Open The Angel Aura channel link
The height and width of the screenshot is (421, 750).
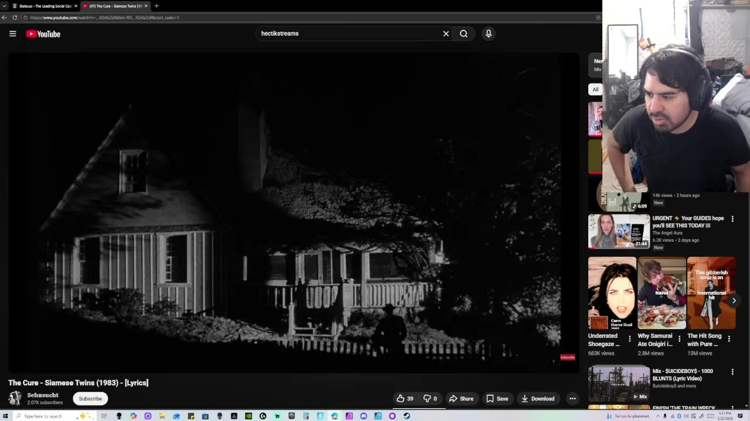coord(667,233)
